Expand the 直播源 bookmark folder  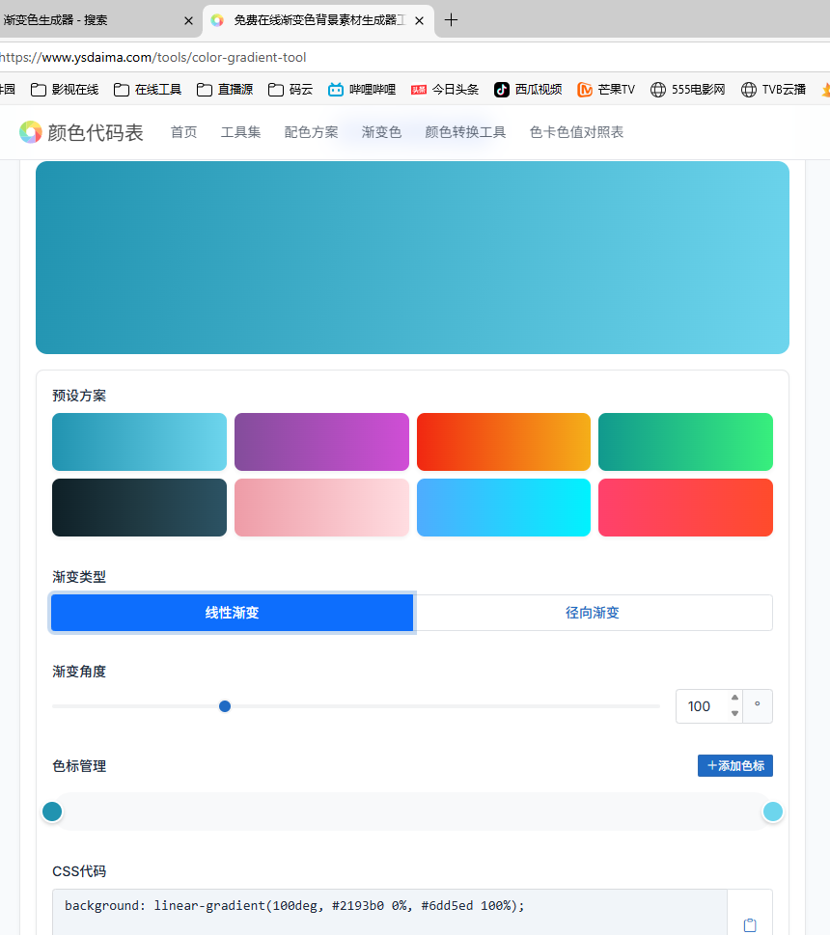coord(225,90)
